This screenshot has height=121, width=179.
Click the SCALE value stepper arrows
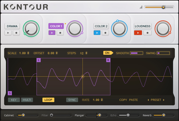[x=28, y=53]
